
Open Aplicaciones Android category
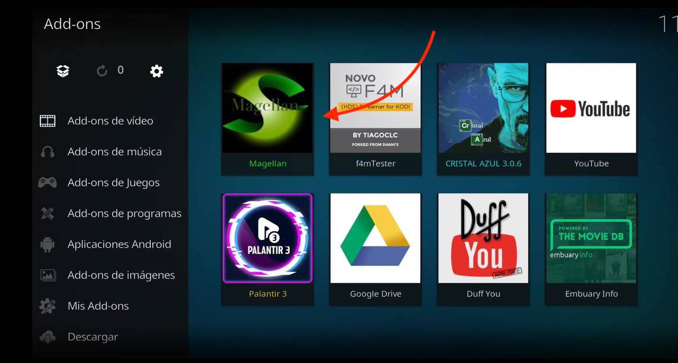click(x=119, y=244)
